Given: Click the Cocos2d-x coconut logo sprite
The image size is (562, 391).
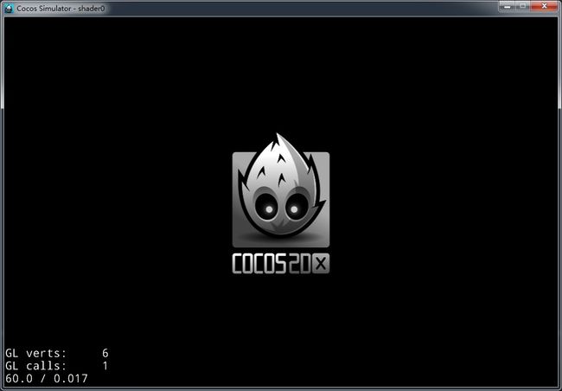Looking at the screenshot, I should (281, 190).
